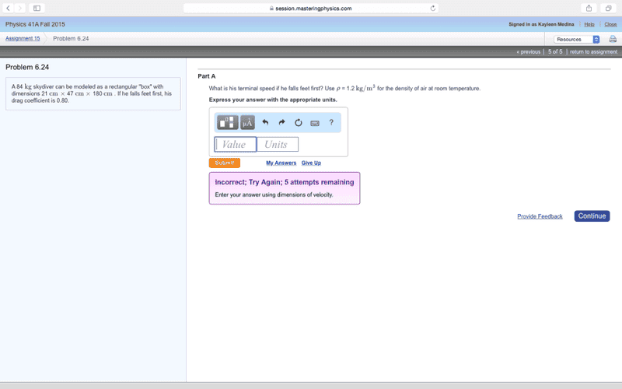Click the redo arrow in answer toolbar
622x389 pixels.
click(x=281, y=122)
